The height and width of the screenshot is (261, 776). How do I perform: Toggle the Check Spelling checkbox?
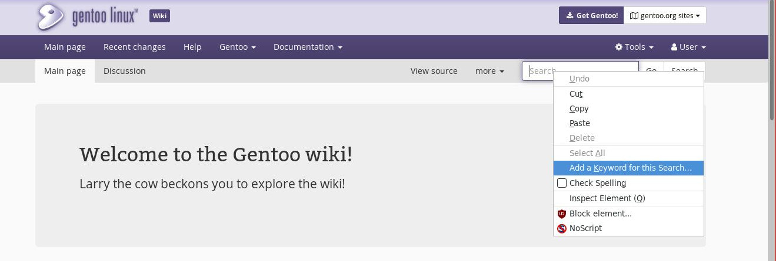[562, 184]
